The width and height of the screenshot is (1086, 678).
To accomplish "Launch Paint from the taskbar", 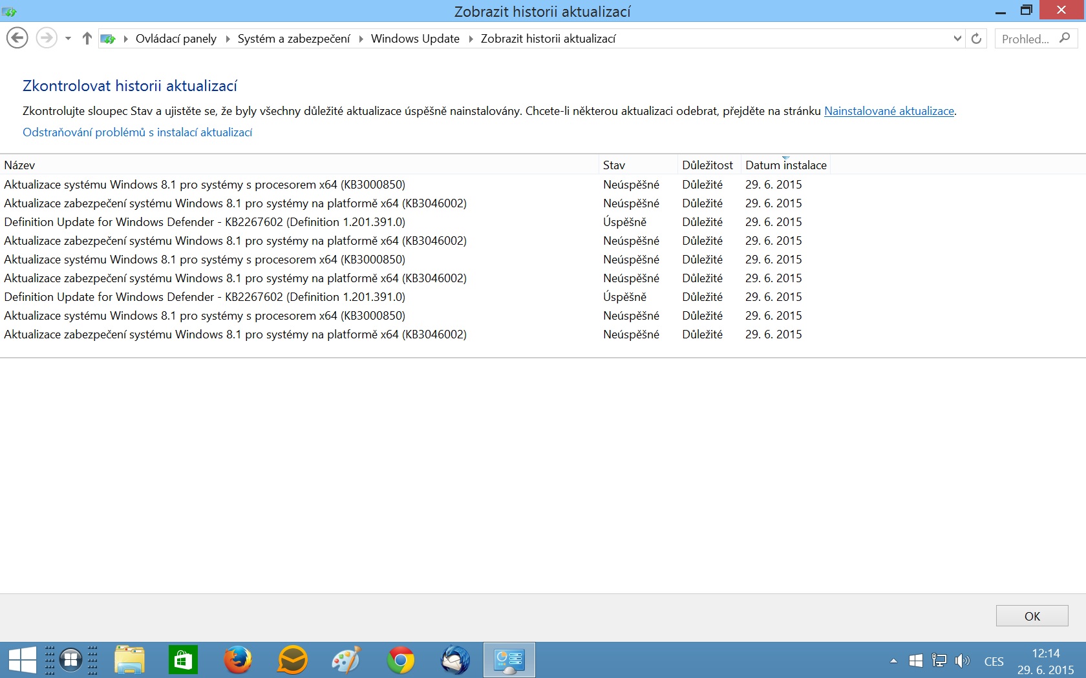I will coord(346,660).
